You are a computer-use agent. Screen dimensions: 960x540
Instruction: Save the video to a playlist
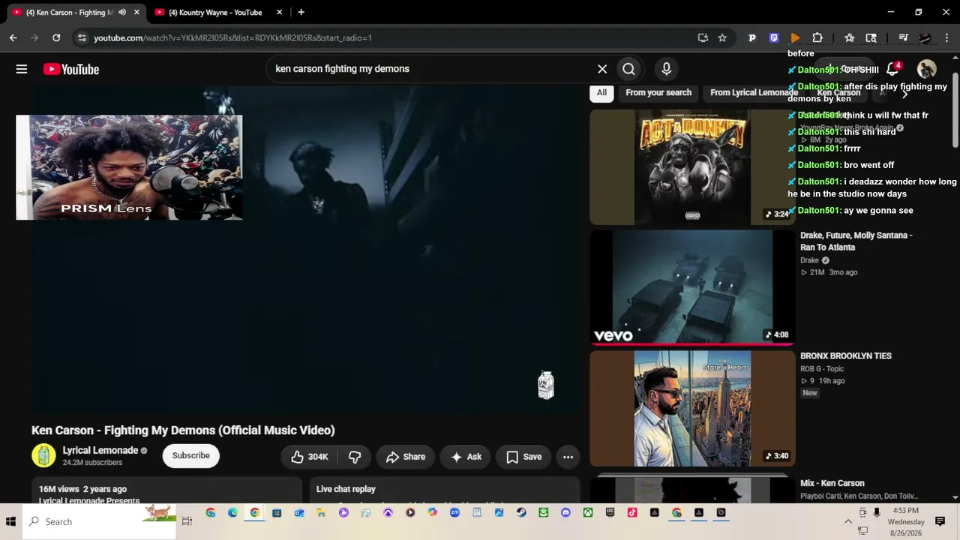[x=523, y=457]
